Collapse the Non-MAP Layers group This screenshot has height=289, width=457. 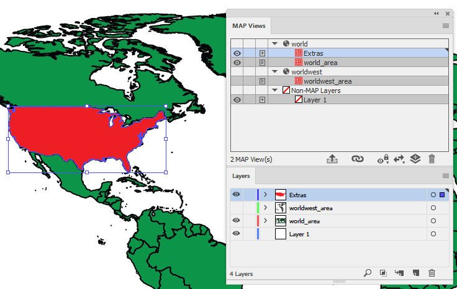click(x=274, y=90)
